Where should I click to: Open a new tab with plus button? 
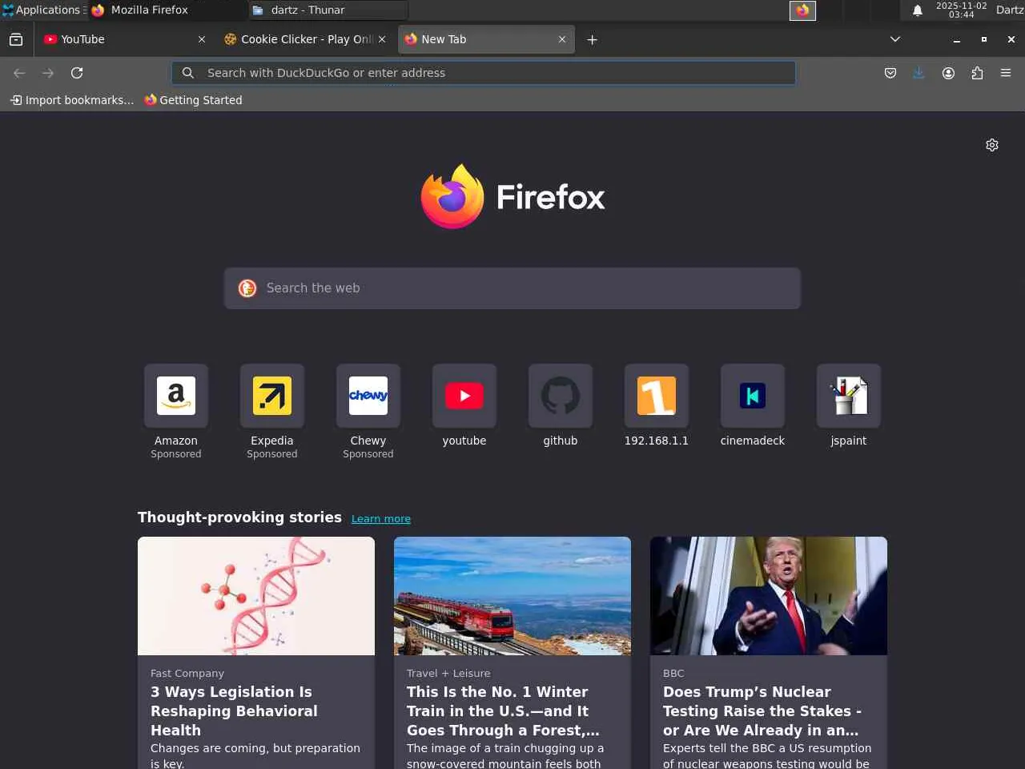(592, 39)
